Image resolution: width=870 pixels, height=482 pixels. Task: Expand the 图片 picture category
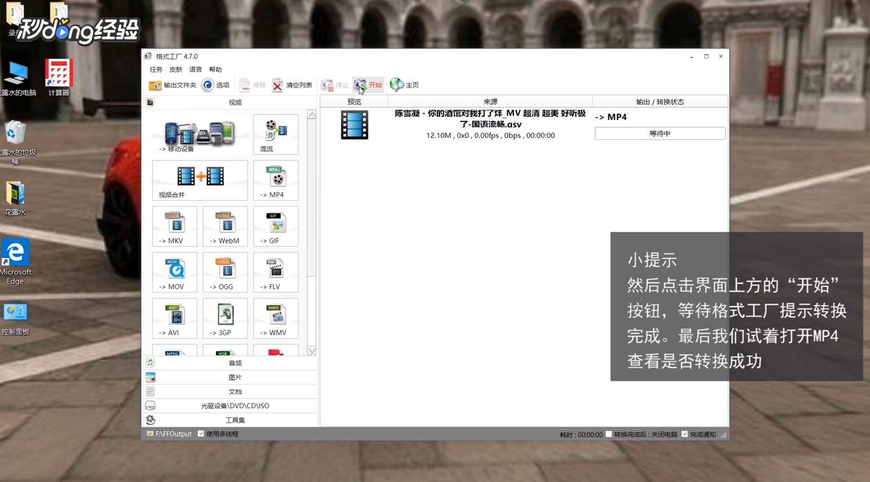[x=230, y=377]
